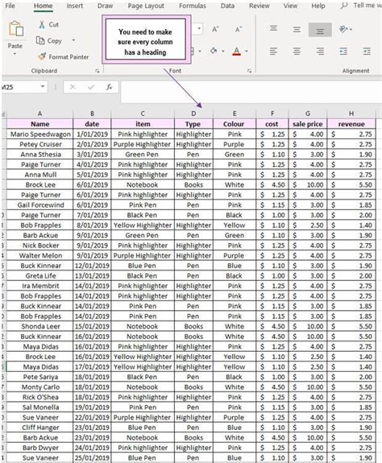The image size is (382, 463).
Task: Decrease font size with smaller A icon
Action: pyautogui.click(x=238, y=29)
